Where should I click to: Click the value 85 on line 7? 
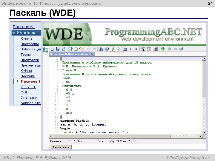(x=68, y=82)
